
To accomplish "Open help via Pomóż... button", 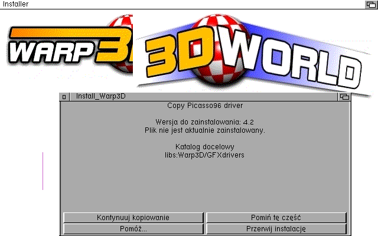I will point(133,229).
